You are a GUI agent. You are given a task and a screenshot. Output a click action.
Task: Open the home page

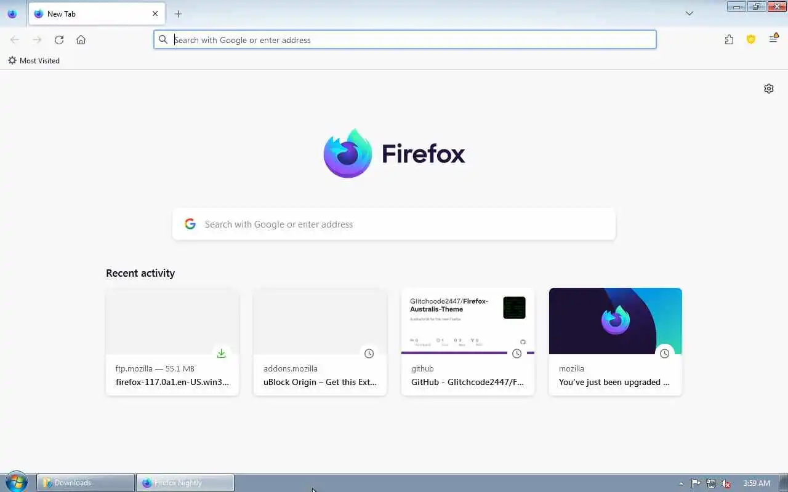tap(81, 40)
